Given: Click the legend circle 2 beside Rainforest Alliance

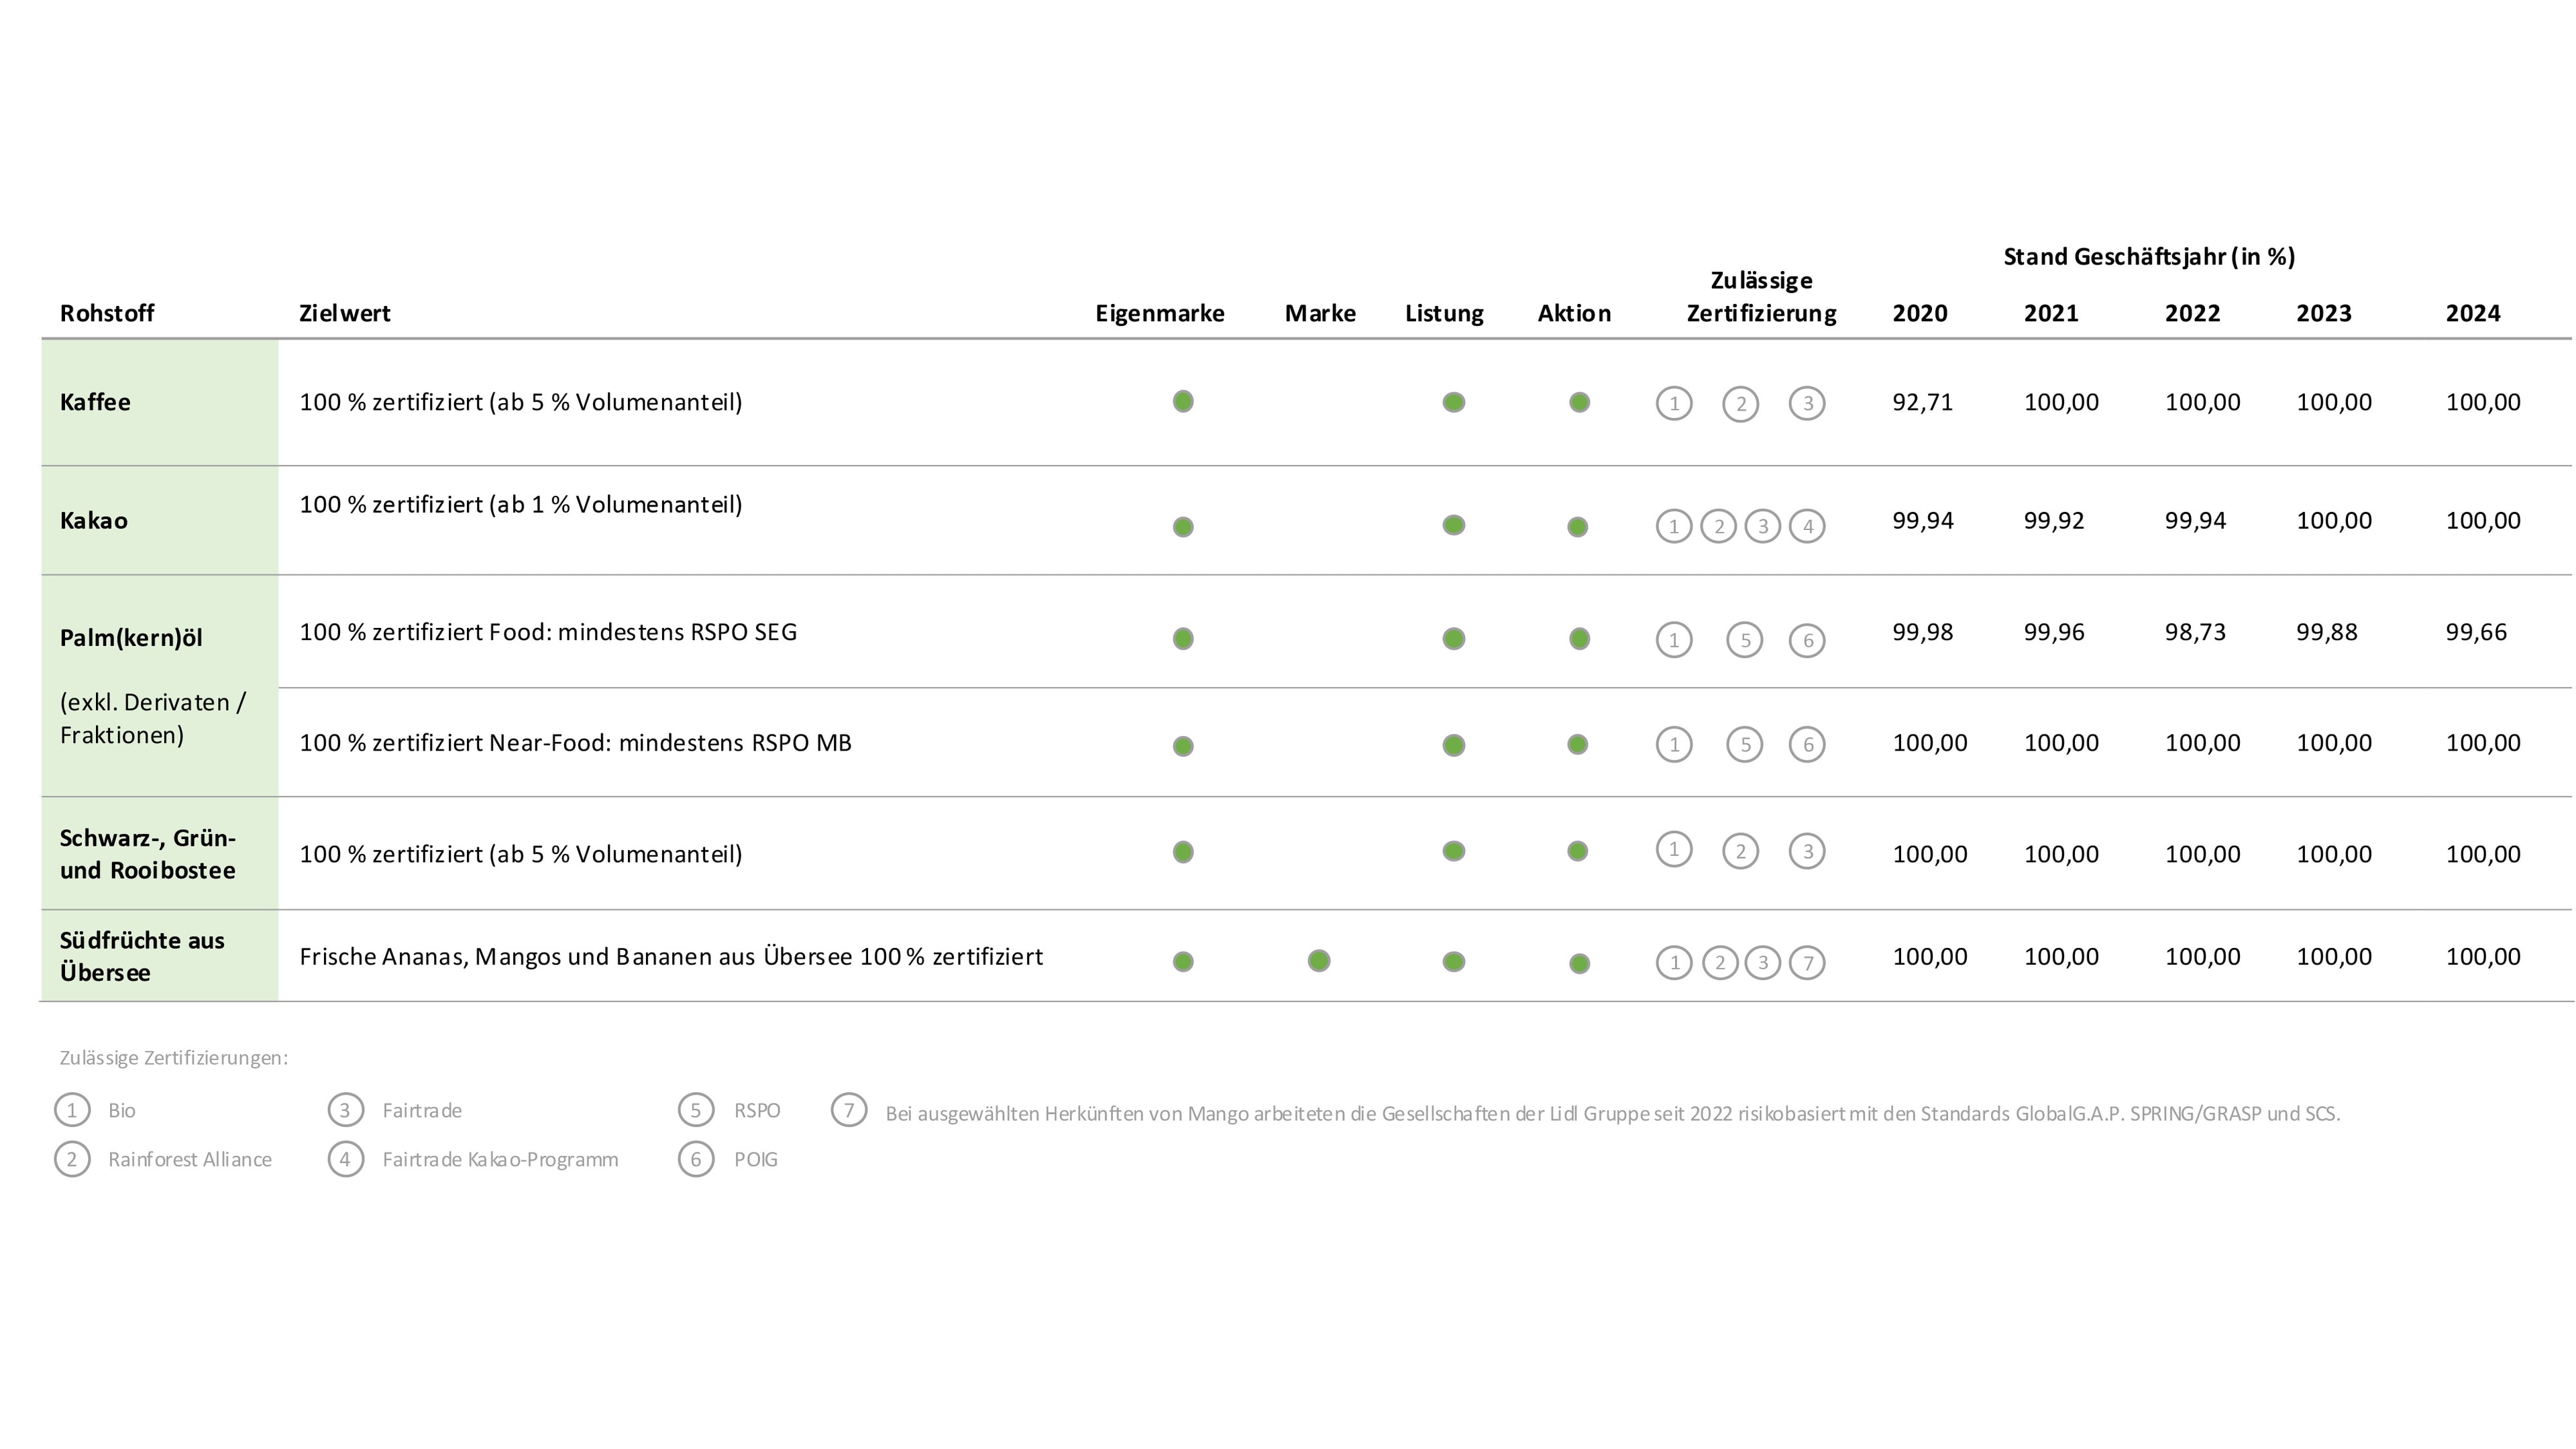Looking at the screenshot, I should [72, 1159].
